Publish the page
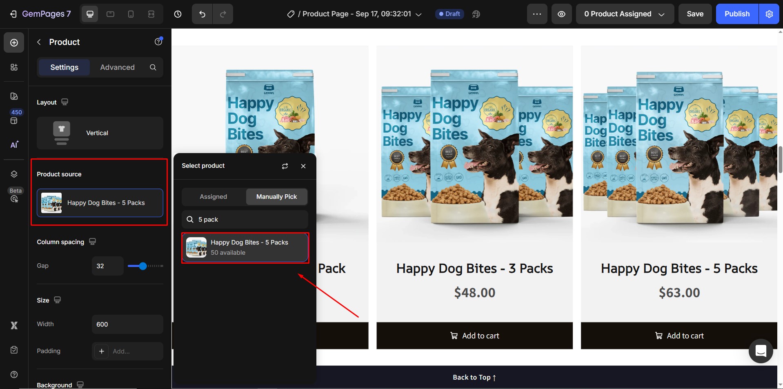The width and height of the screenshot is (783, 389). click(737, 14)
